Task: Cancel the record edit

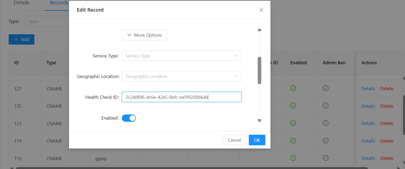Action: [x=234, y=140]
